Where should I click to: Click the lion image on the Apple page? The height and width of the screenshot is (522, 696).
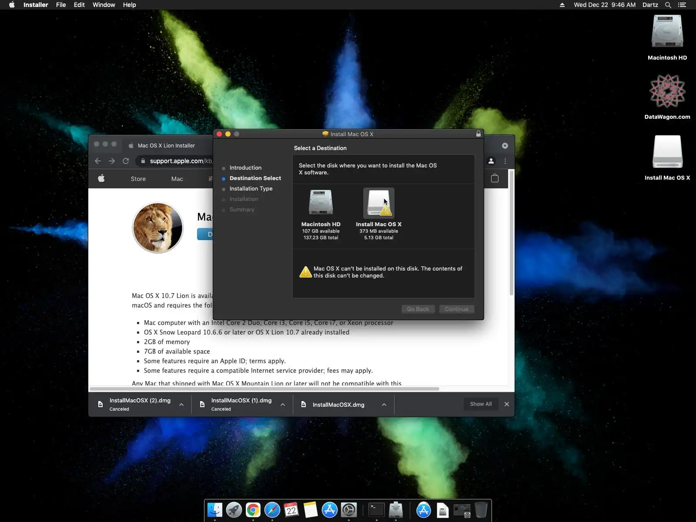tap(158, 228)
